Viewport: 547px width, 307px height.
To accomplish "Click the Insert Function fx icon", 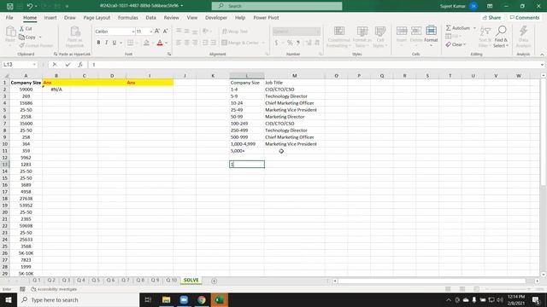I will (80, 65).
